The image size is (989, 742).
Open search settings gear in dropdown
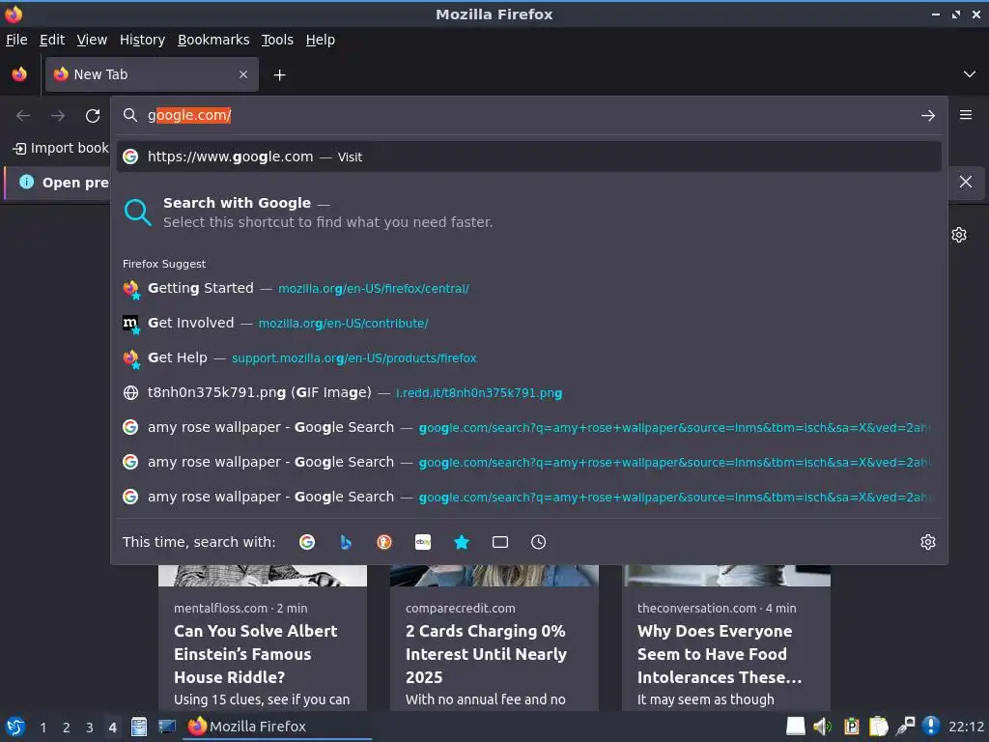click(x=928, y=542)
